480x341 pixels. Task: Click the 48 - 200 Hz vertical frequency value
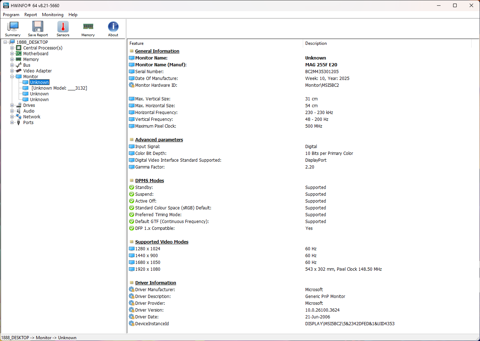(x=317, y=119)
